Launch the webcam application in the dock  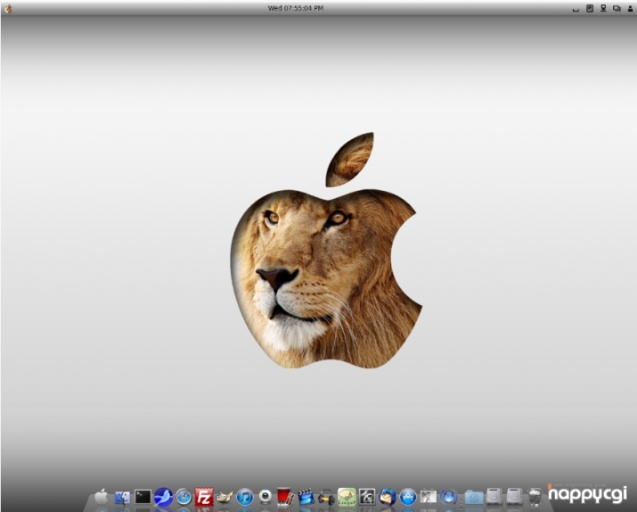click(265, 497)
